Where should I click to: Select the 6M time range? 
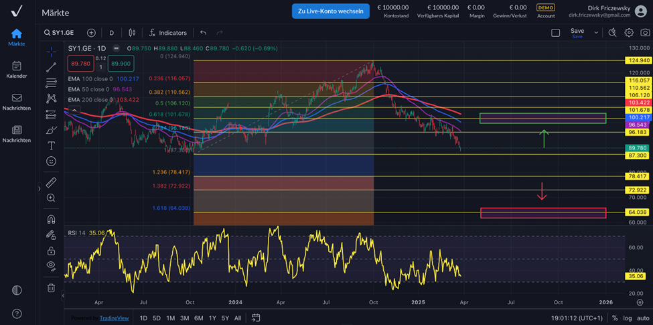pos(198,318)
